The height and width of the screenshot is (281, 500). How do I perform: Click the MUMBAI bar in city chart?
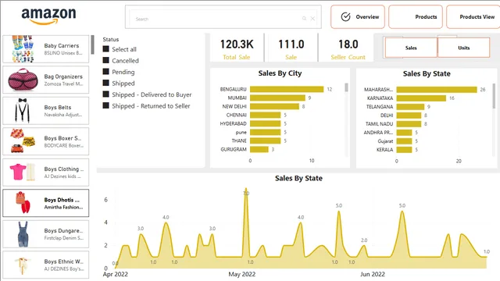(x=277, y=98)
